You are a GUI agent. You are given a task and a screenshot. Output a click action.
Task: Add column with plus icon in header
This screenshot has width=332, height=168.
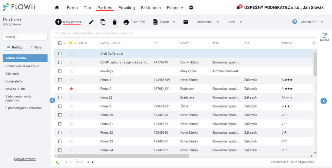click(x=314, y=43)
